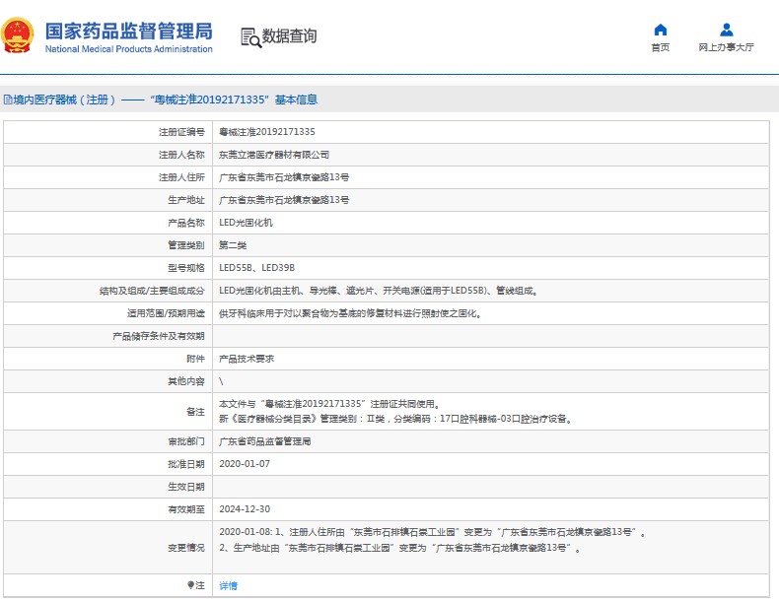Select approval date 2020-01-07
Screen dimensions: 779x601
(245, 463)
